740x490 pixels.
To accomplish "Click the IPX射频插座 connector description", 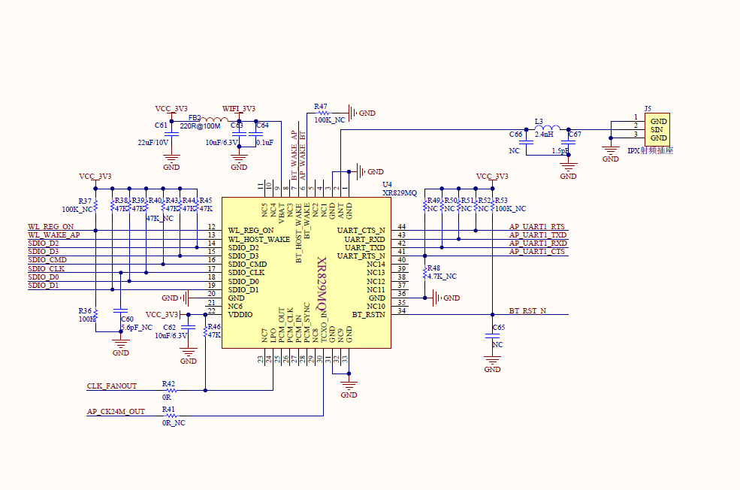I will point(651,150).
